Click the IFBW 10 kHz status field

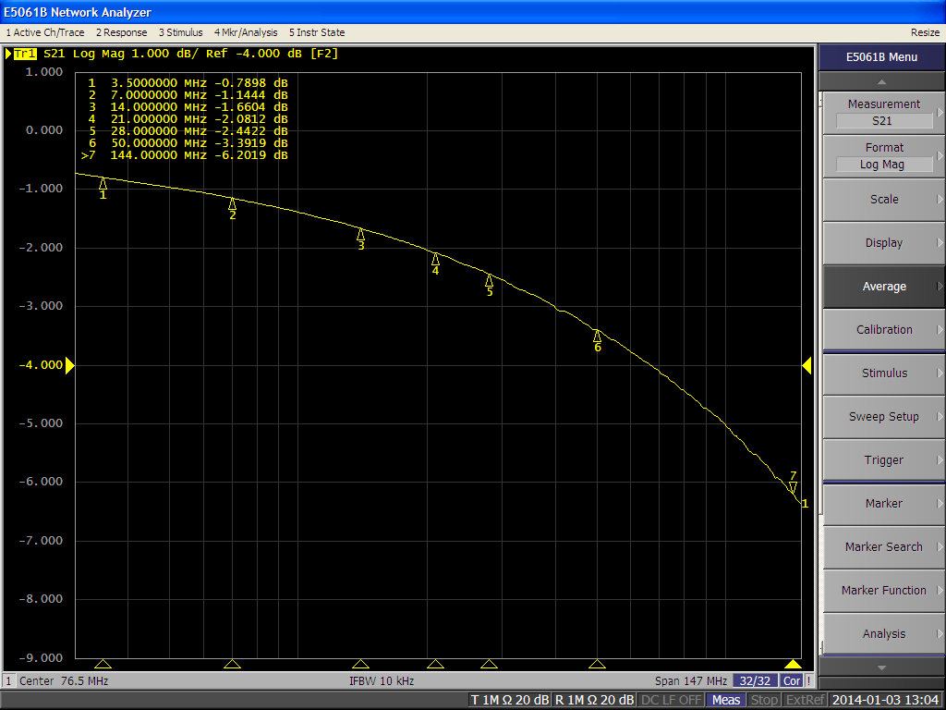[382, 681]
